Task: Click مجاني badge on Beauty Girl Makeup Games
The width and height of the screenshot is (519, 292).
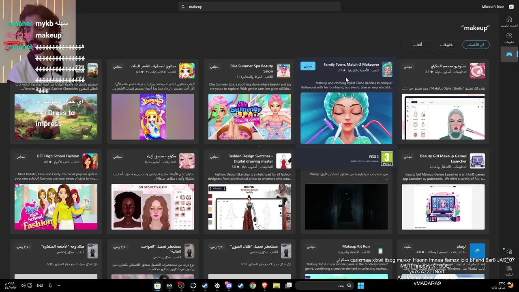Action: coord(407,157)
